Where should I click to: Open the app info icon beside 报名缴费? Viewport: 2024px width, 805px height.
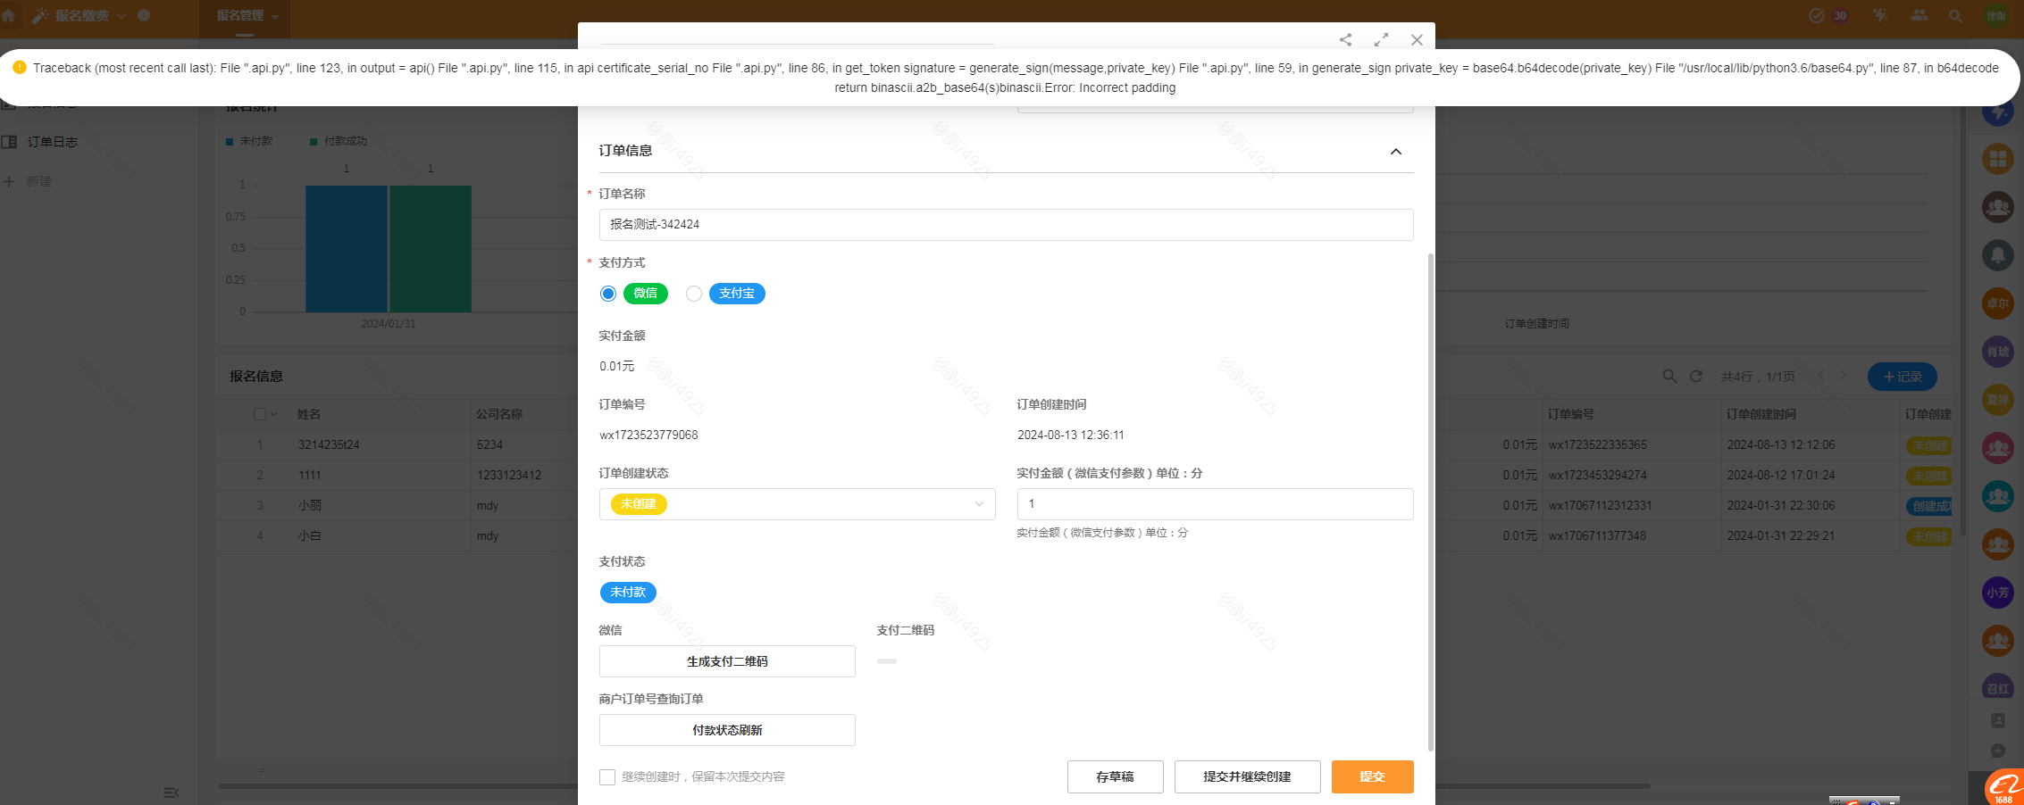coord(144,15)
